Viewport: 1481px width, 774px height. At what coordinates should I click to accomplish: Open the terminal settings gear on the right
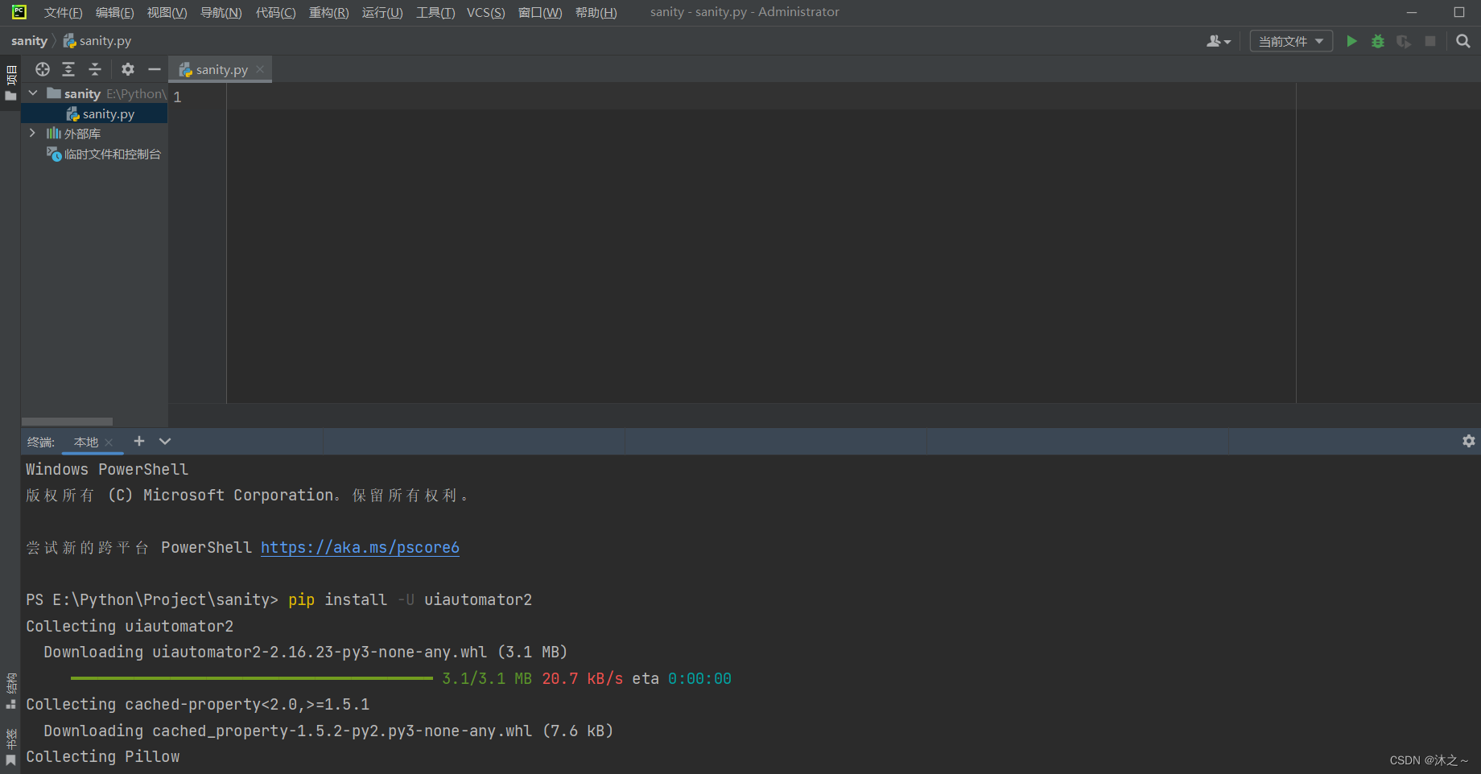coord(1468,441)
